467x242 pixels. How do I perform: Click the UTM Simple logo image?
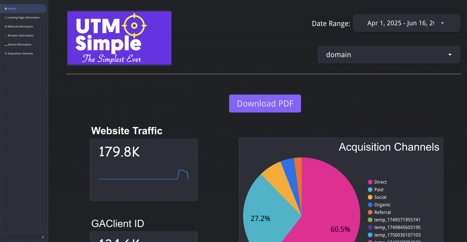tap(119, 38)
